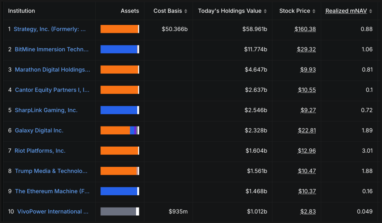
Task: Open Galaxy Digital Inc. page
Action: (x=39, y=130)
